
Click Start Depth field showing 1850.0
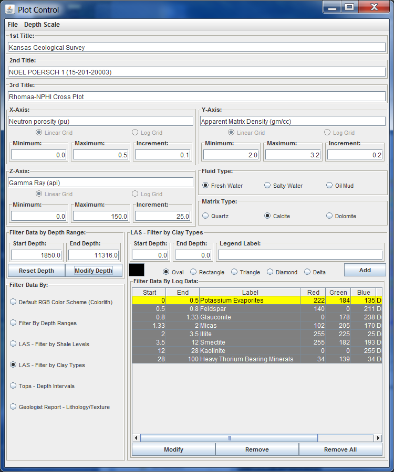coord(36,255)
